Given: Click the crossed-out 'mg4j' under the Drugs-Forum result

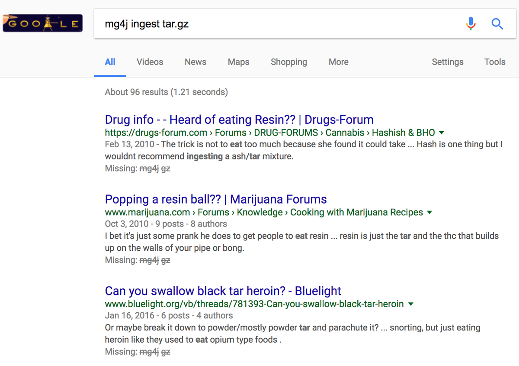Looking at the screenshot, I should point(149,168).
